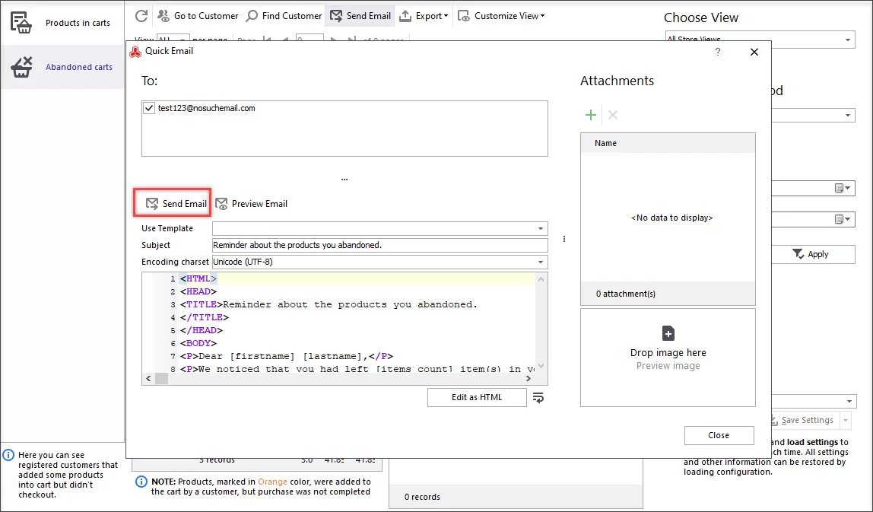Apply the filter in right panel

tap(811, 254)
